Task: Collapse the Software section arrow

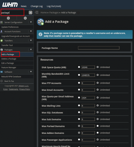Action: click(31, 72)
